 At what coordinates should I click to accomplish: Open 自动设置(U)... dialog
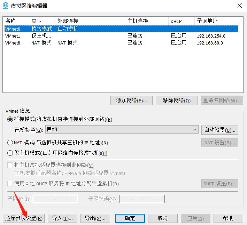tap(220, 130)
